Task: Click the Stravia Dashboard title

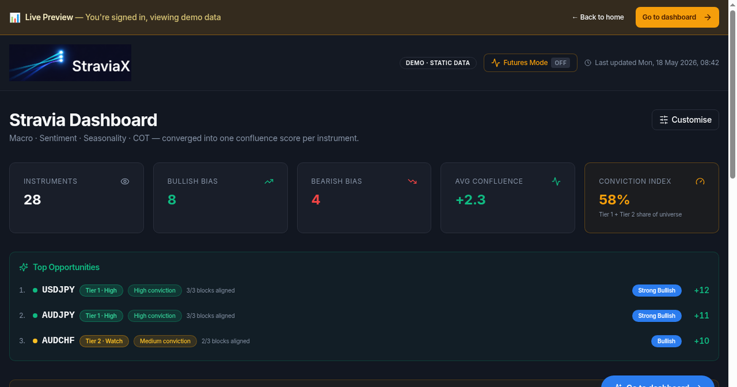Action: (x=84, y=120)
